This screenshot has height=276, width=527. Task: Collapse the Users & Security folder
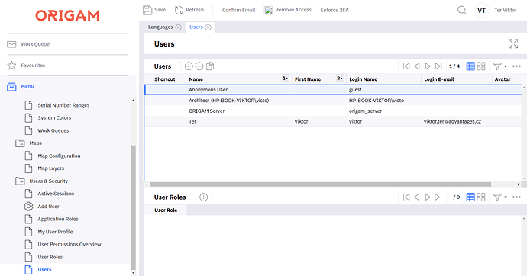pyautogui.click(x=20, y=181)
